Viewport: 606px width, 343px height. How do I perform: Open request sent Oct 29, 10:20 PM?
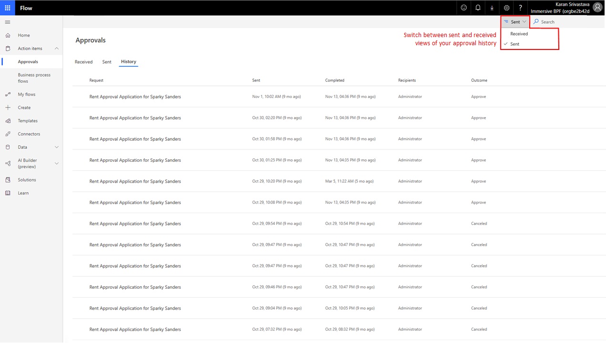point(135,181)
